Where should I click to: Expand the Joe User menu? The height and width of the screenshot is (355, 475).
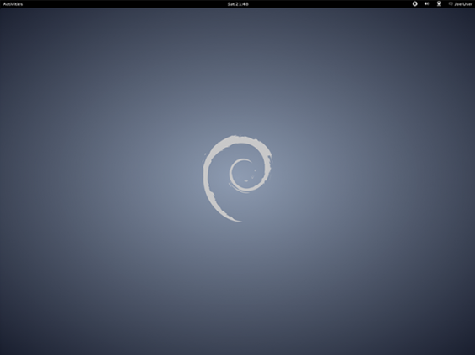(461, 4)
